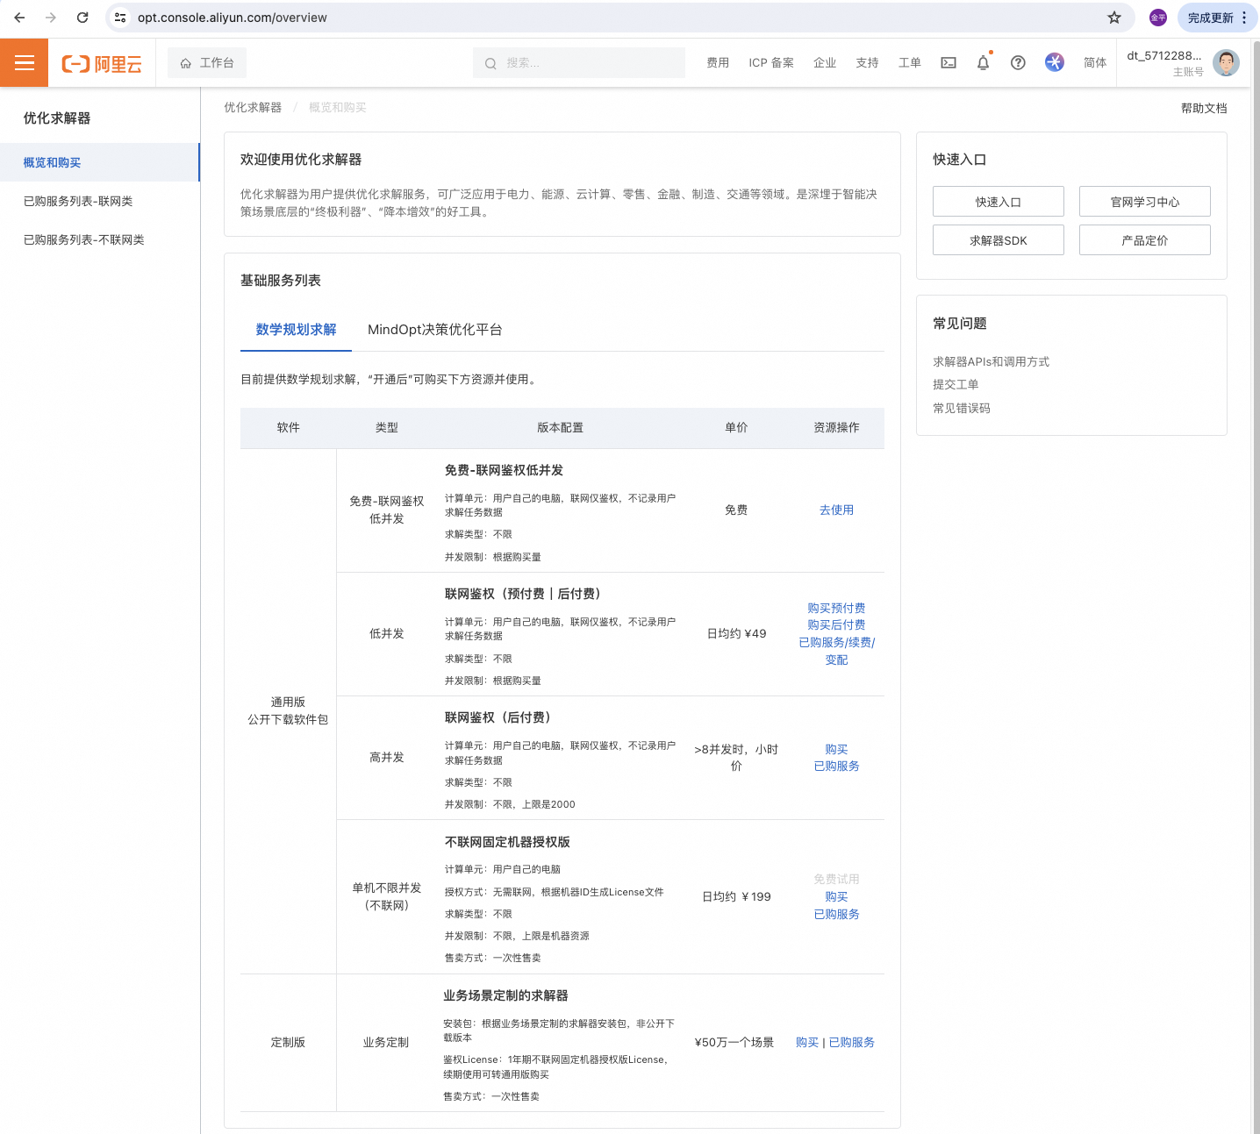Image resolution: width=1260 pixels, height=1134 pixels.
Task: Click 已购服务 in 单机不限并发 row
Action: point(836,914)
